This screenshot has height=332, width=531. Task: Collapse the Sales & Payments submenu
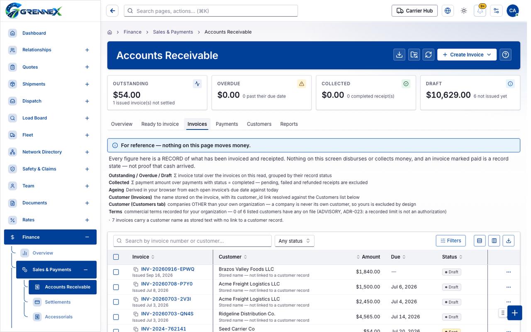coord(85,270)
